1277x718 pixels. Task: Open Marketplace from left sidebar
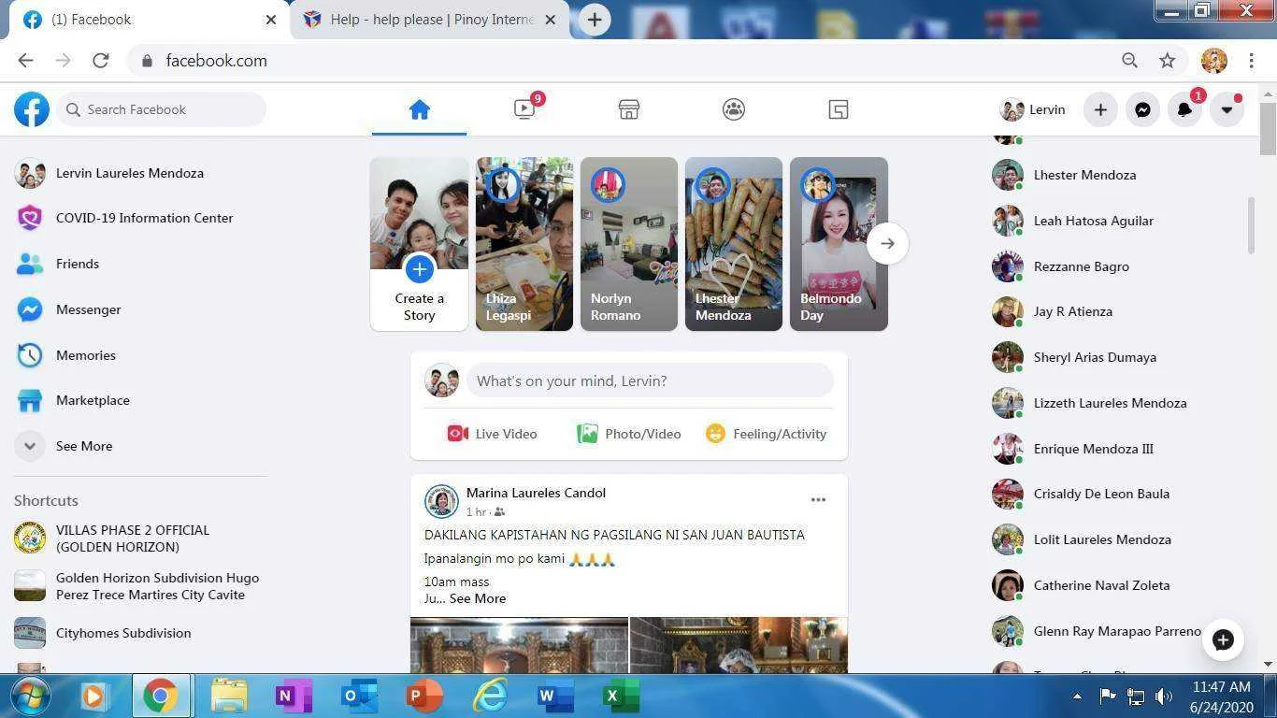[140, 400]
